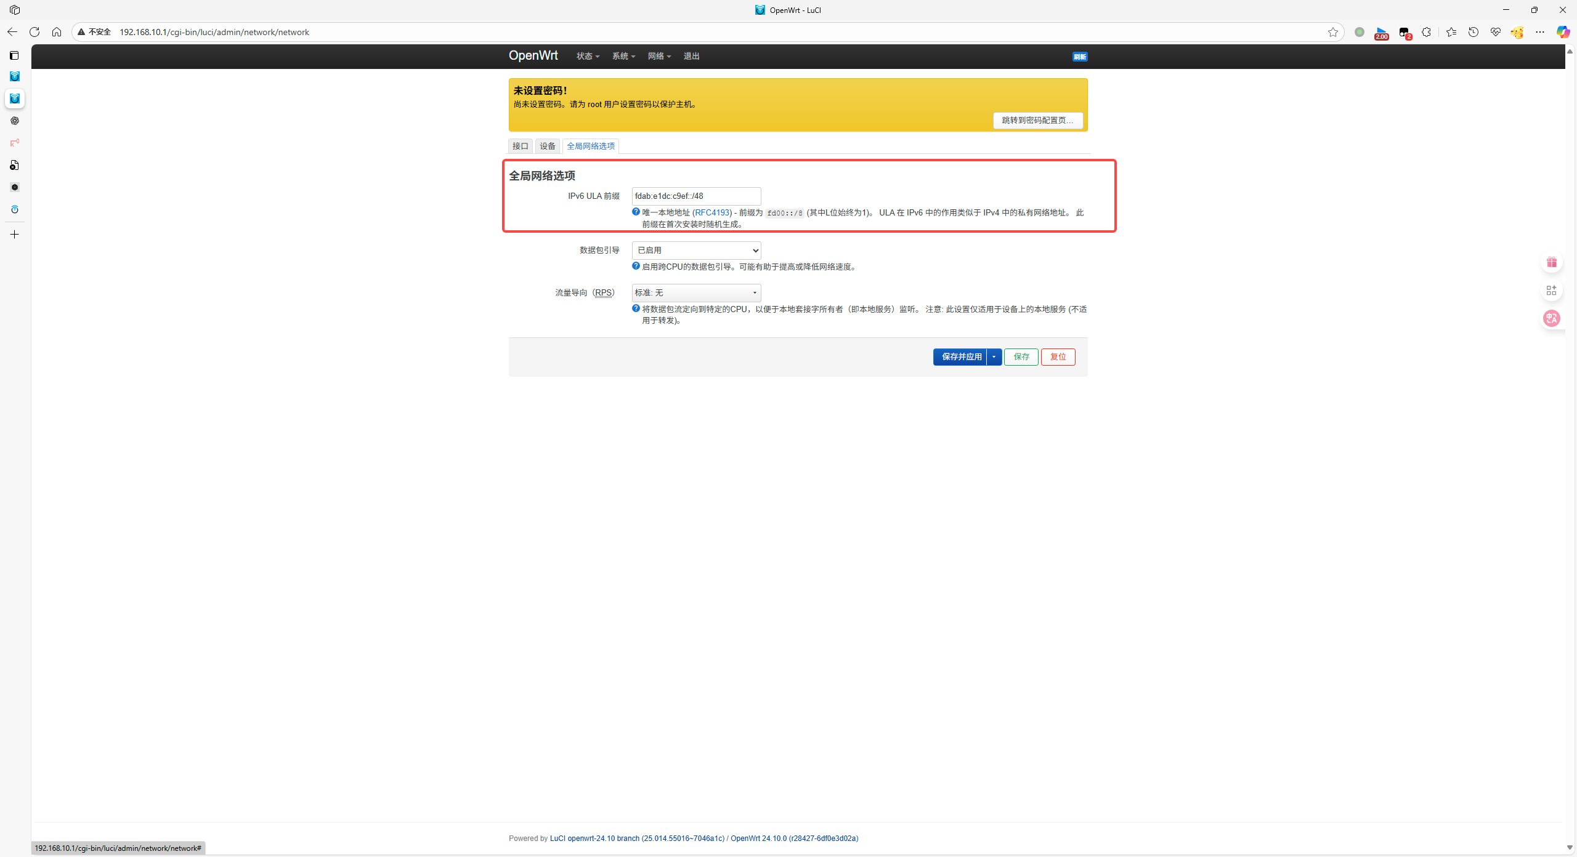Switch to the 接口 tab
Image resolution: width=1577 pixels, height=857 pixels.
(521, 146)
